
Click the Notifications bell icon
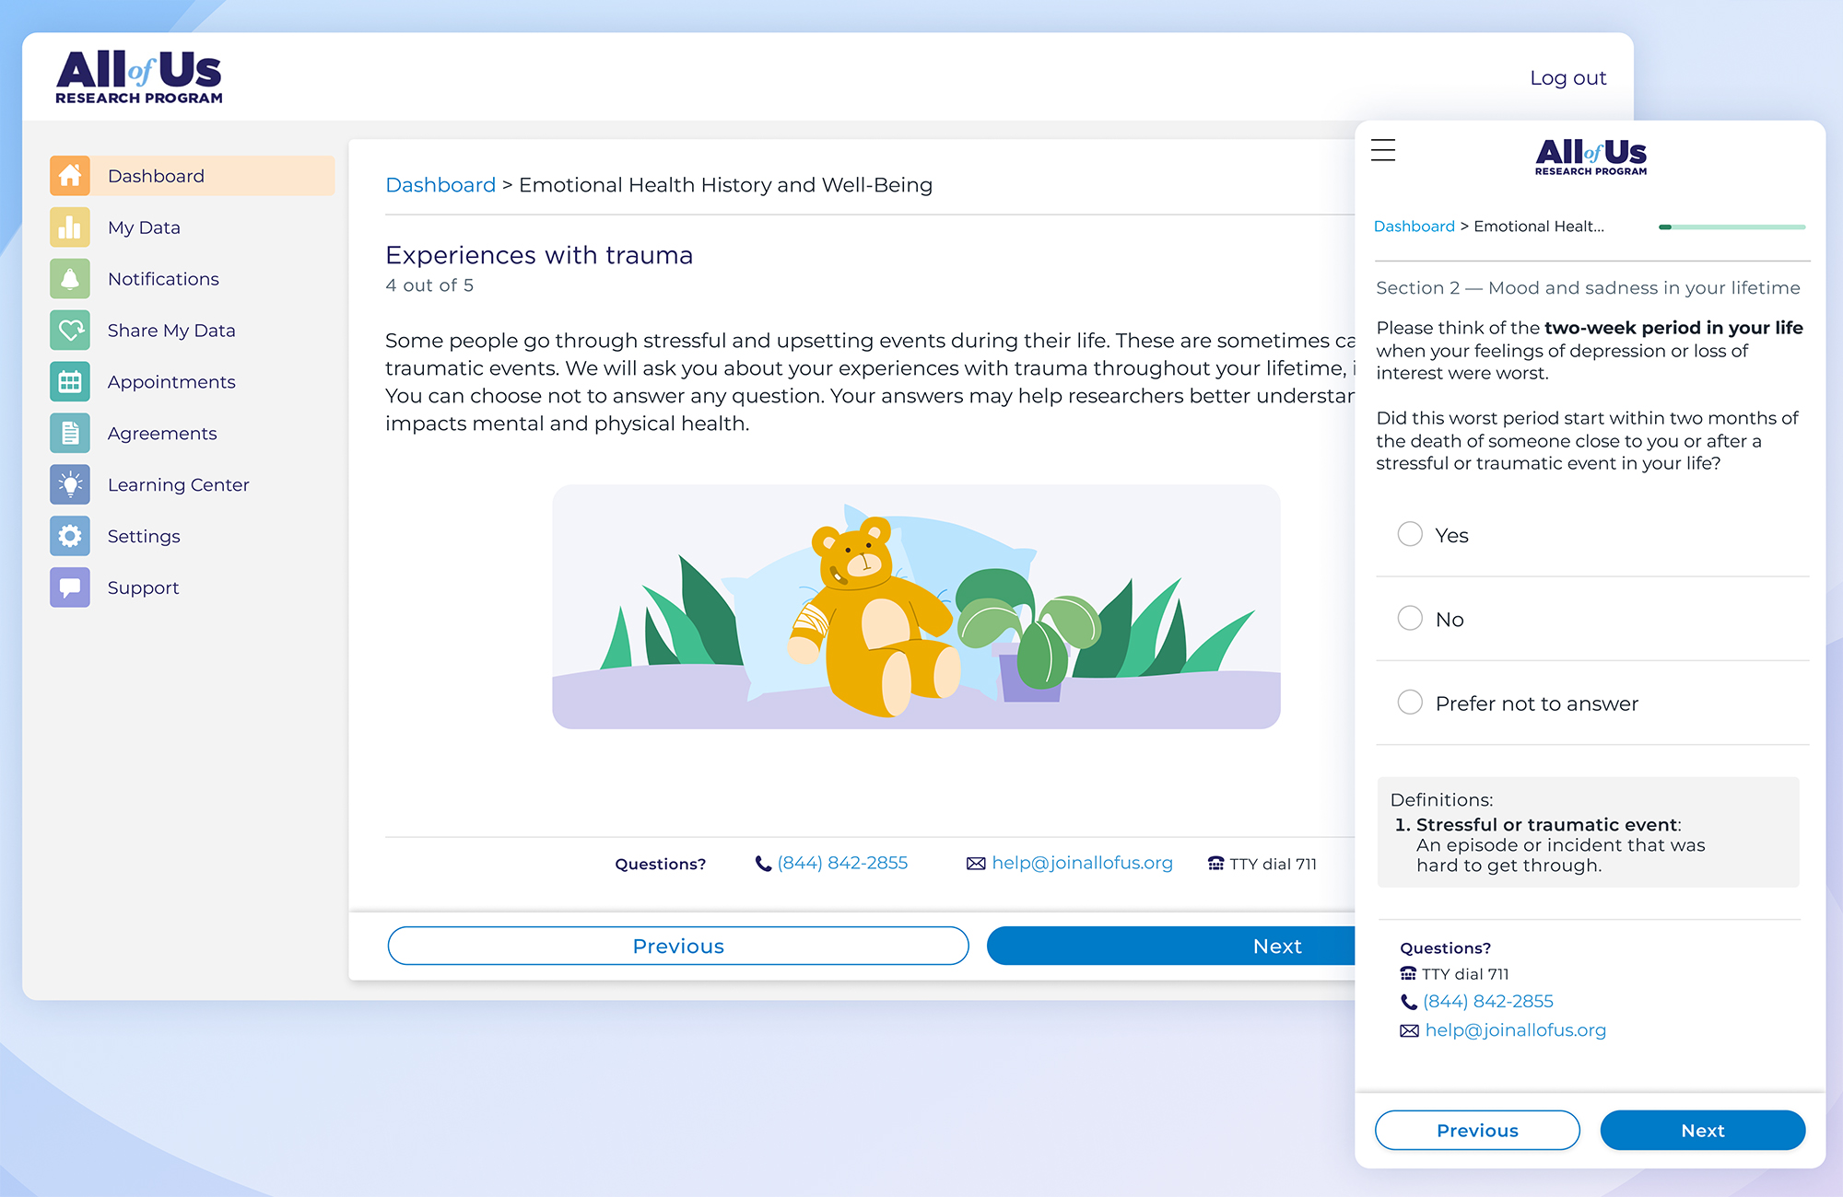point(70,279)
